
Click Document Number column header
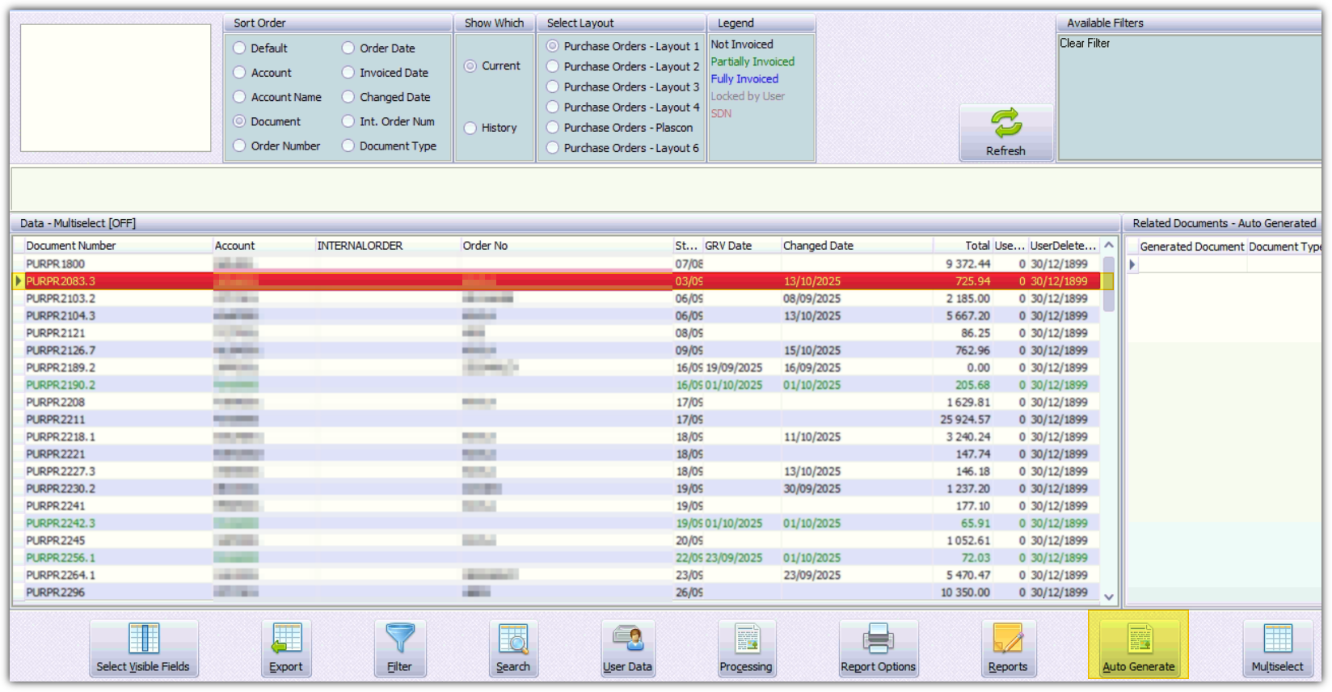[71, 246]
